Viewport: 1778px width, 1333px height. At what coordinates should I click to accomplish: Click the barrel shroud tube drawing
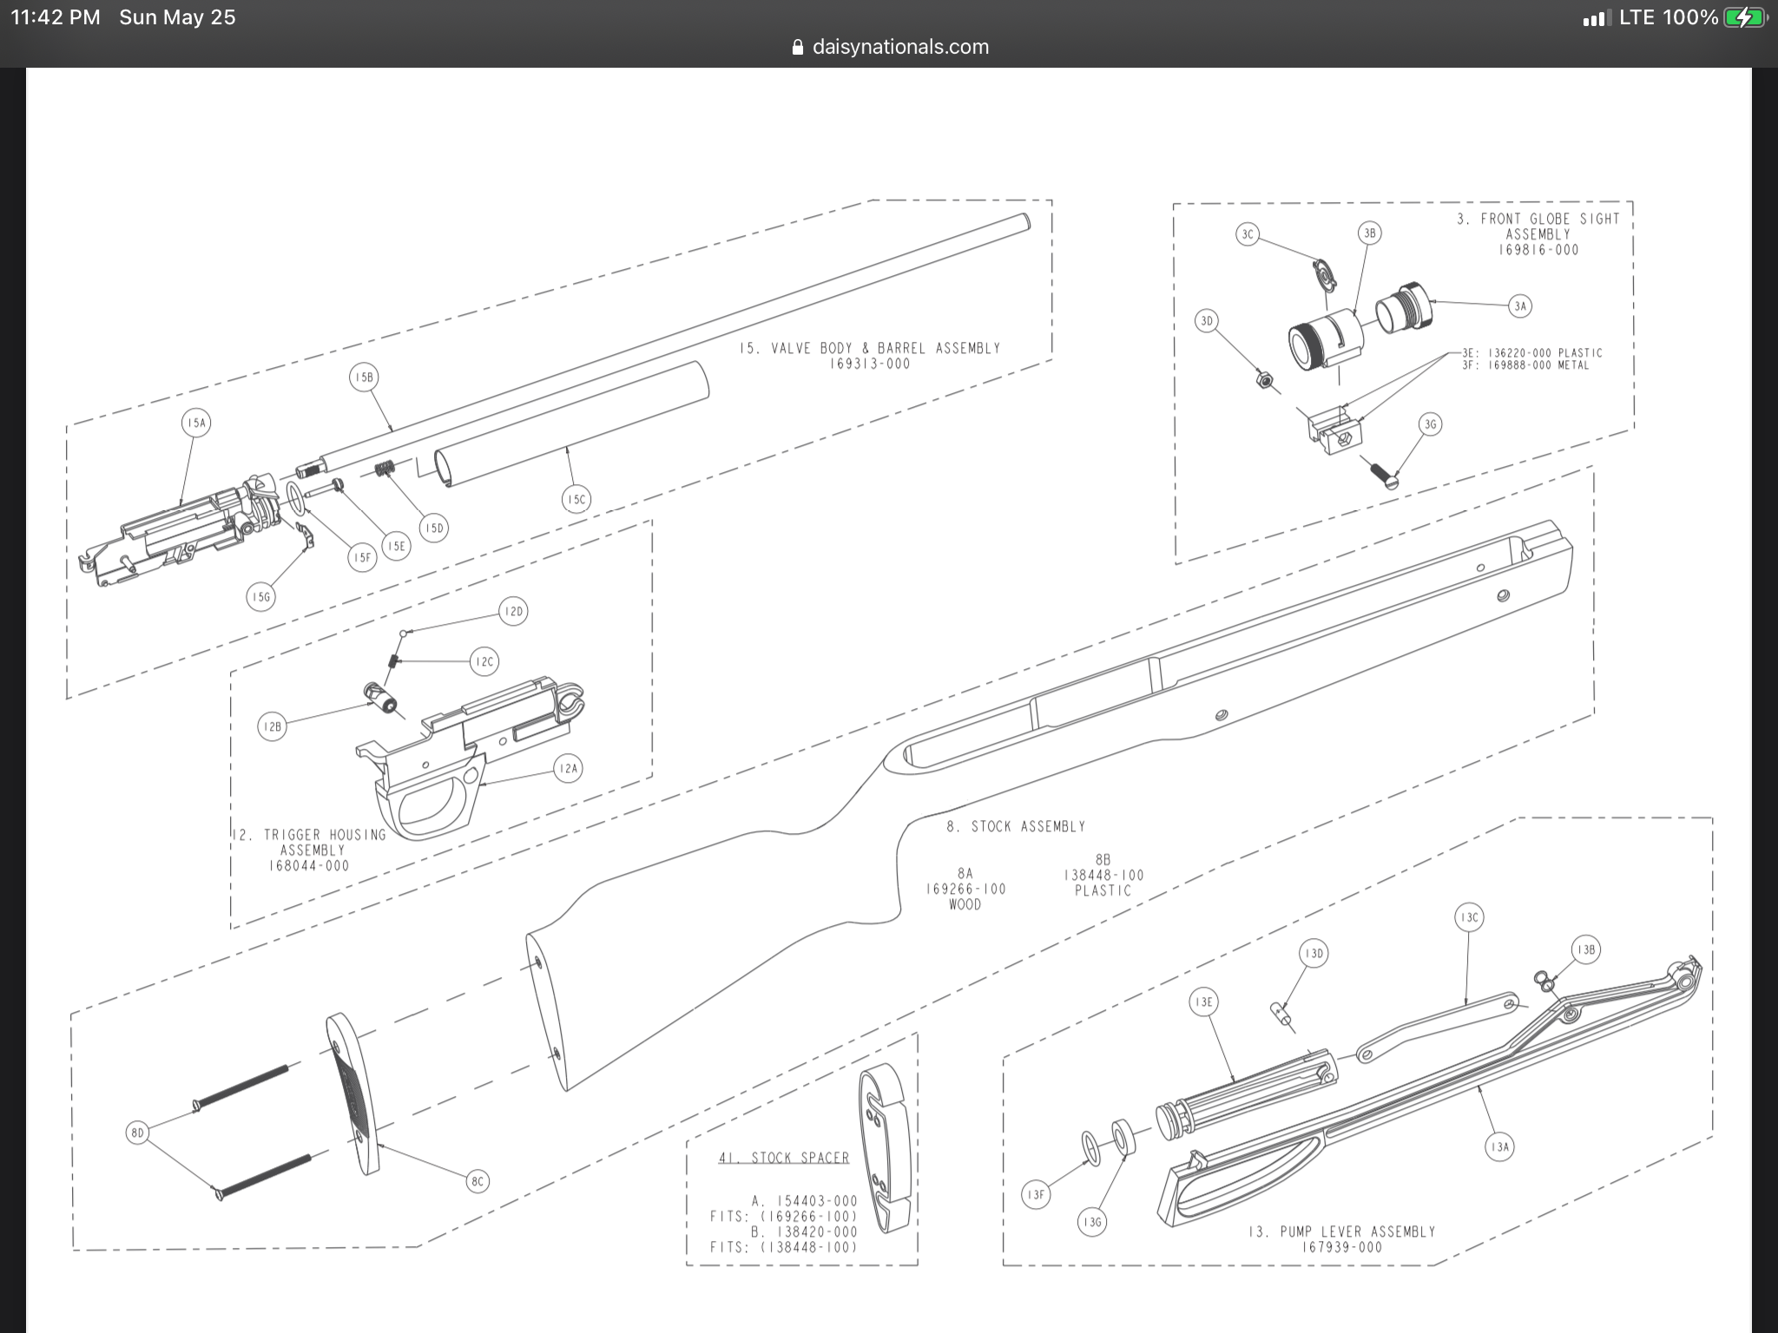point(571,424)
